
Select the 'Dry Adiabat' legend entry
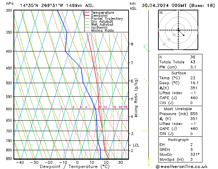pyautogui.click(x=102, y=22)
